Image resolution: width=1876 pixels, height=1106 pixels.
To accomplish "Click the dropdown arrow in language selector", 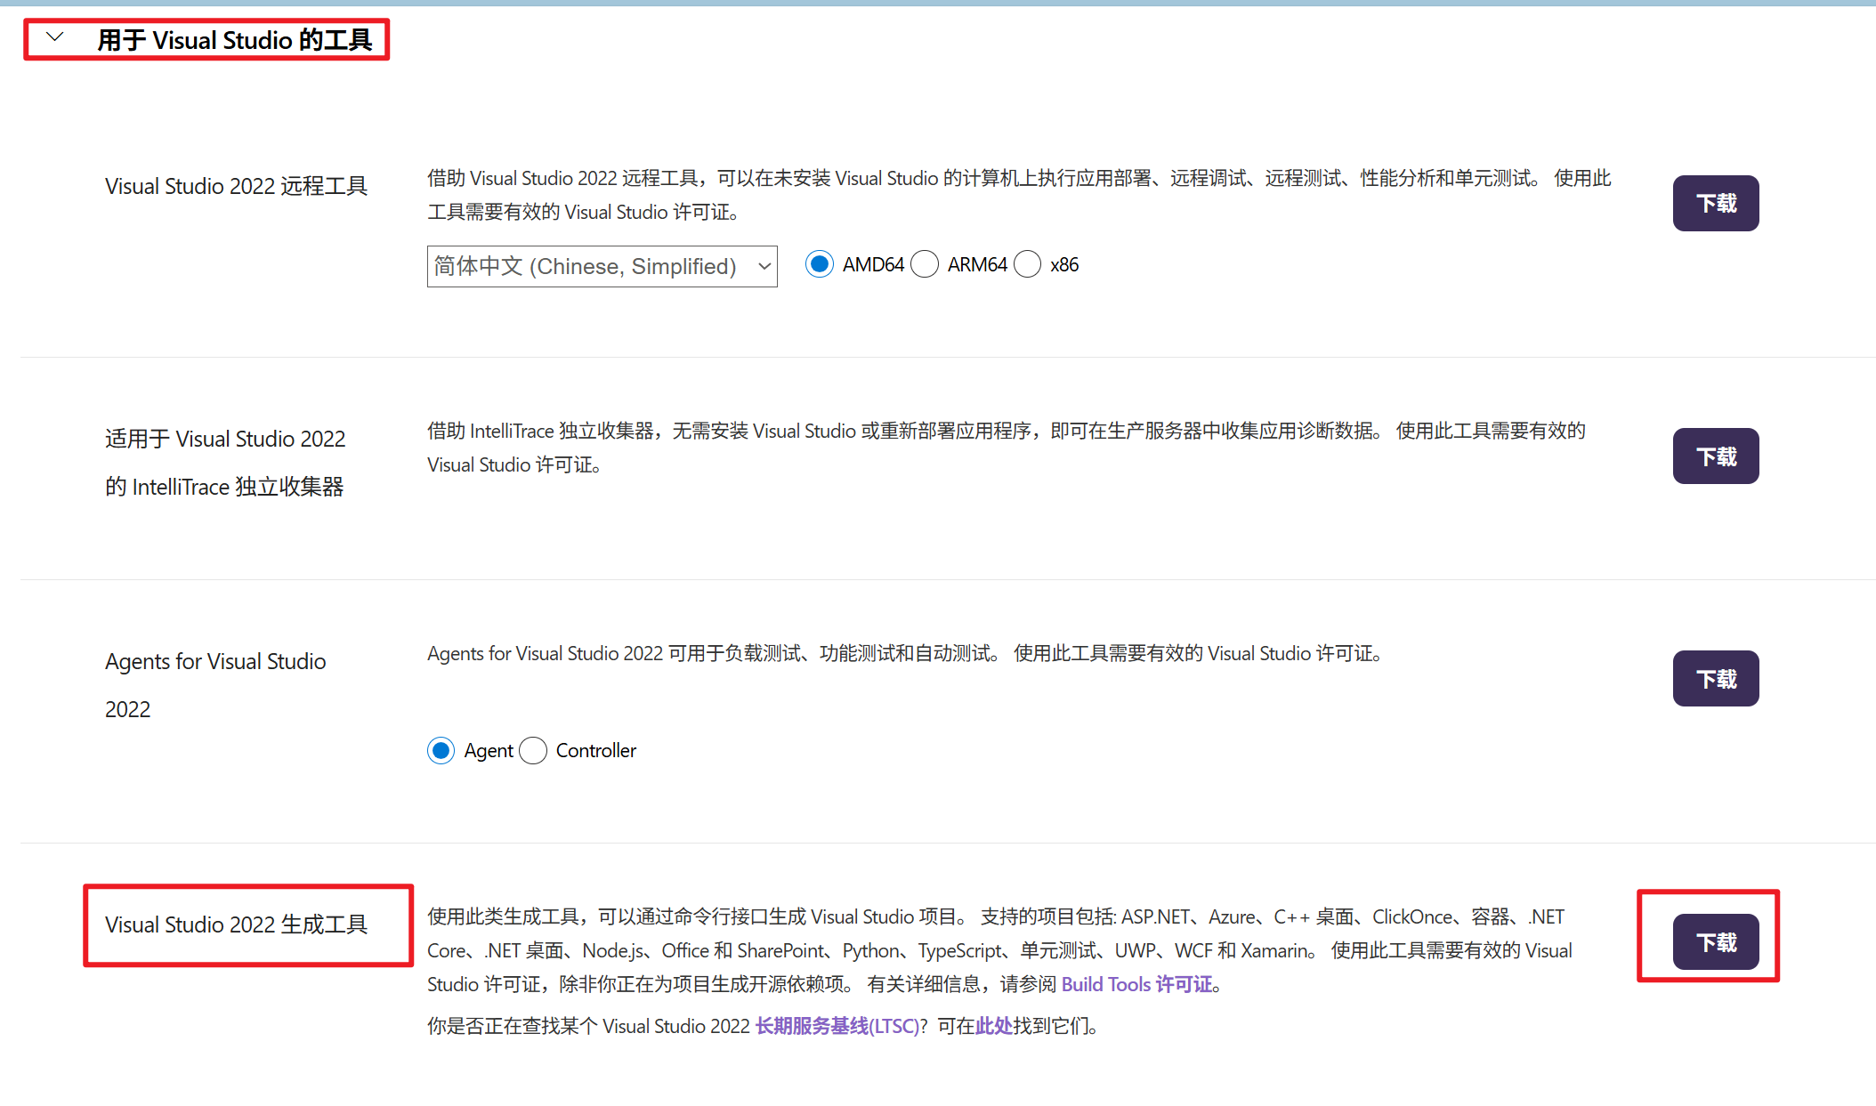I will [764, 266].
